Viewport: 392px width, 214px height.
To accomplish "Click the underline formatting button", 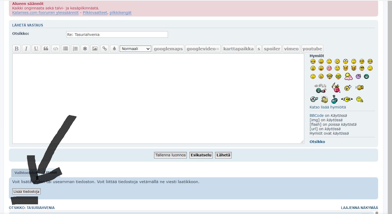I will [x=36, y=49].
